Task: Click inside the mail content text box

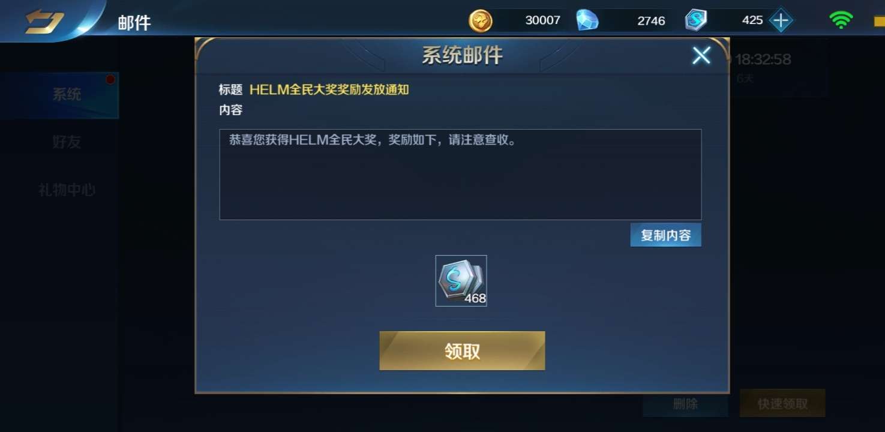Action: (x=460, y=175)
